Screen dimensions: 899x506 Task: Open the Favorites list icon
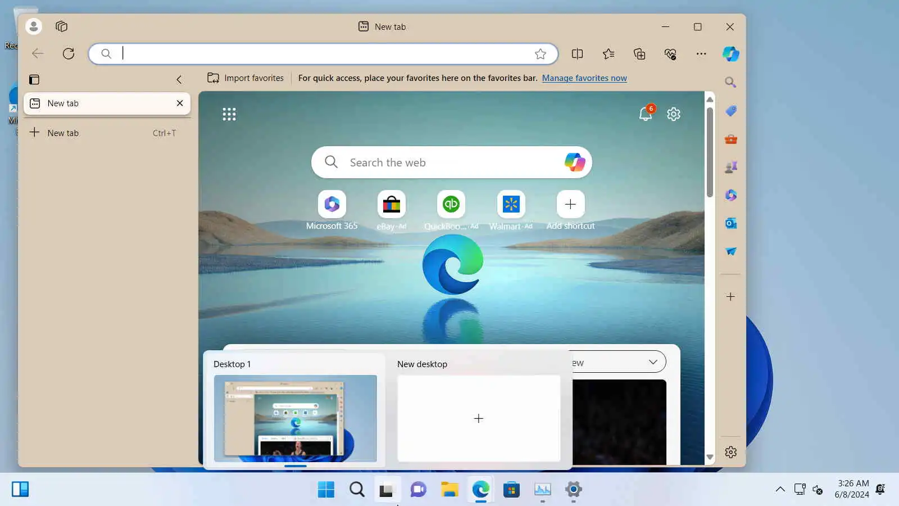pos(609,54)
